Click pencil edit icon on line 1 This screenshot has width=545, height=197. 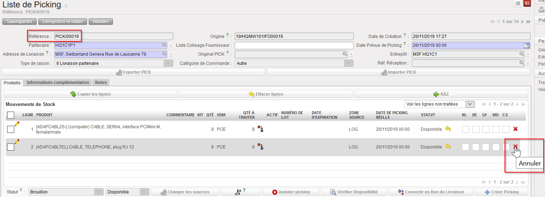pyautogui.click(x=17, y=124)
